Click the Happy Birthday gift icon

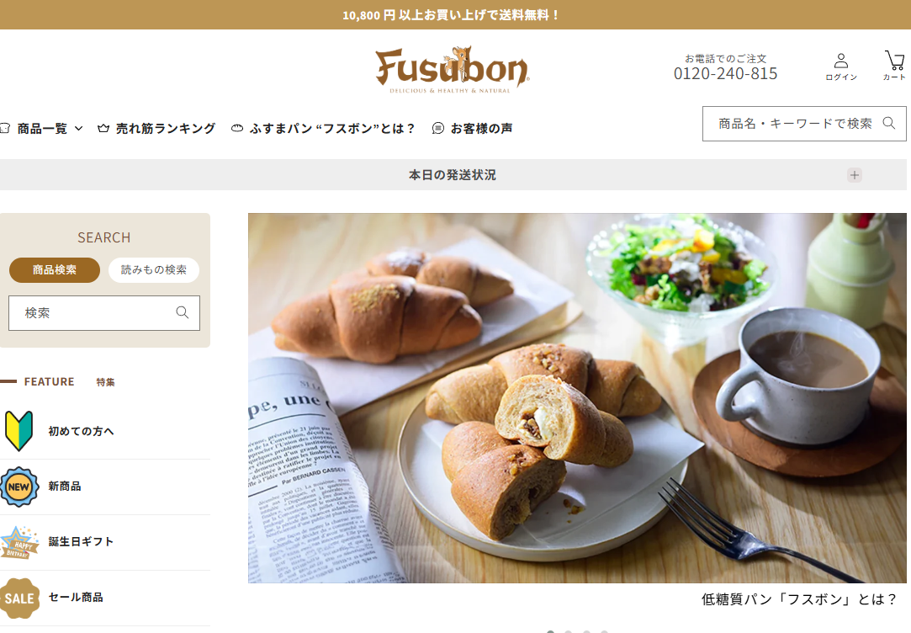coord(19,542)
